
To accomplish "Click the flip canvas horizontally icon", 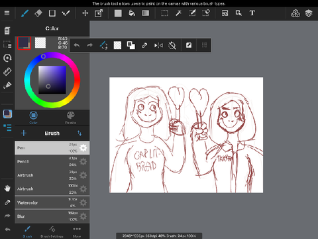I will [158, 45].
